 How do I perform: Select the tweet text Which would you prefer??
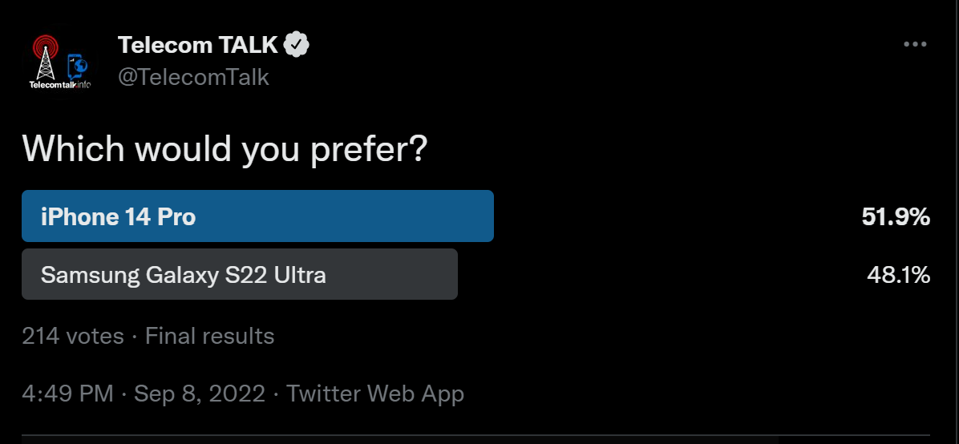[225, 148]
